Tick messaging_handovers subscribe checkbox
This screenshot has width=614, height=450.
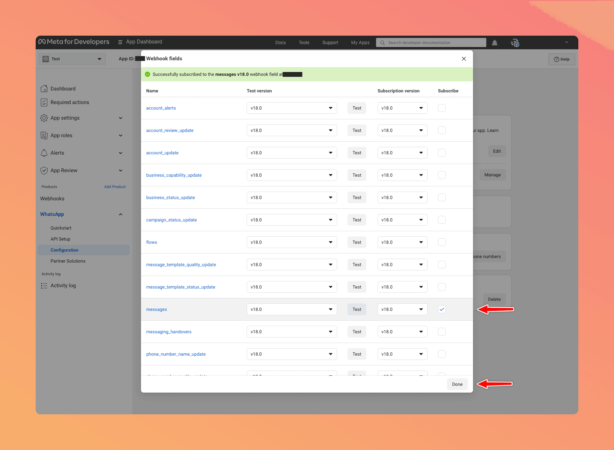pos(442,332)
